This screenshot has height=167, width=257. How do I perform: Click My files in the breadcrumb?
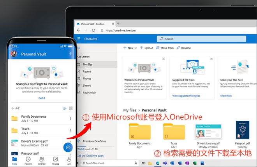(x=130, y=110)
